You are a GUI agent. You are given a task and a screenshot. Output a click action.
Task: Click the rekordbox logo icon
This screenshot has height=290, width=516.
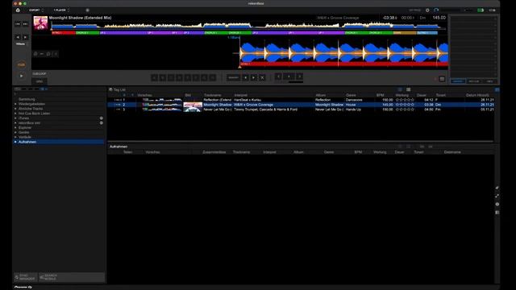(18, 10)
